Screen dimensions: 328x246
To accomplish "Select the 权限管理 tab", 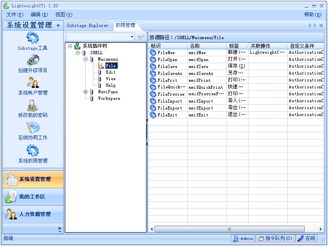I will click(126, 26).
